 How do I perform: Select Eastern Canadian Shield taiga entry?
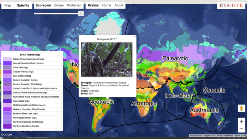click(32, 84)
